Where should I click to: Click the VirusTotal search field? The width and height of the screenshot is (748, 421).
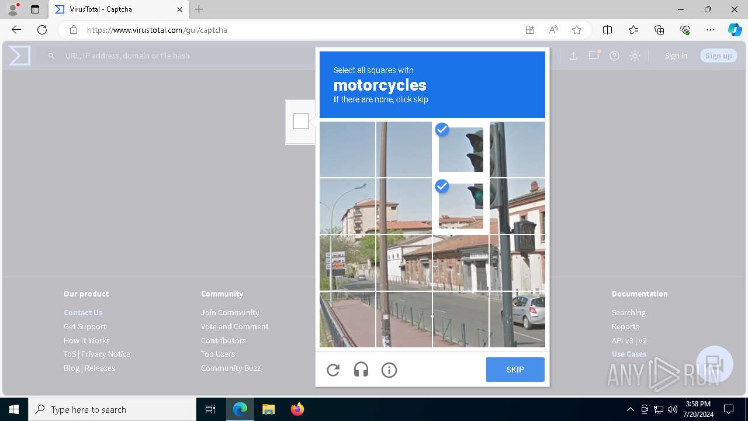point(175,56)
